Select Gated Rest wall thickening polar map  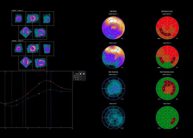(114, 118)
